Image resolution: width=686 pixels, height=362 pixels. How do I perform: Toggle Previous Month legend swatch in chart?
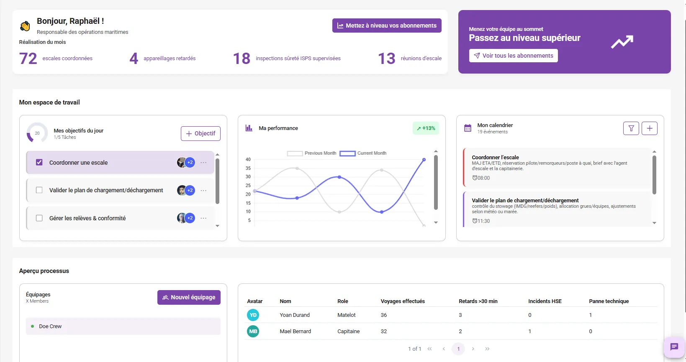[295, 153]
